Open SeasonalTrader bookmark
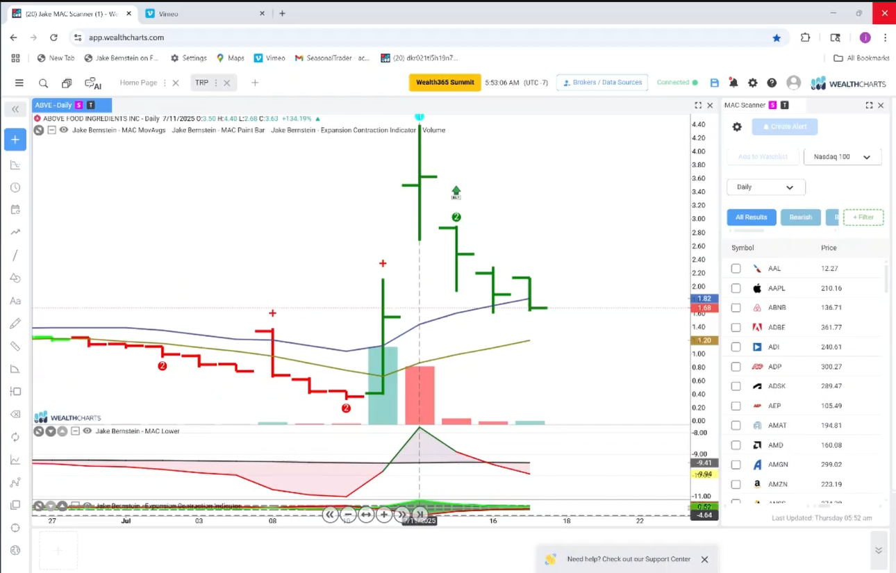The width and height of the screenshot is (896, 573). pyautogui.click(x=332, y=58)
